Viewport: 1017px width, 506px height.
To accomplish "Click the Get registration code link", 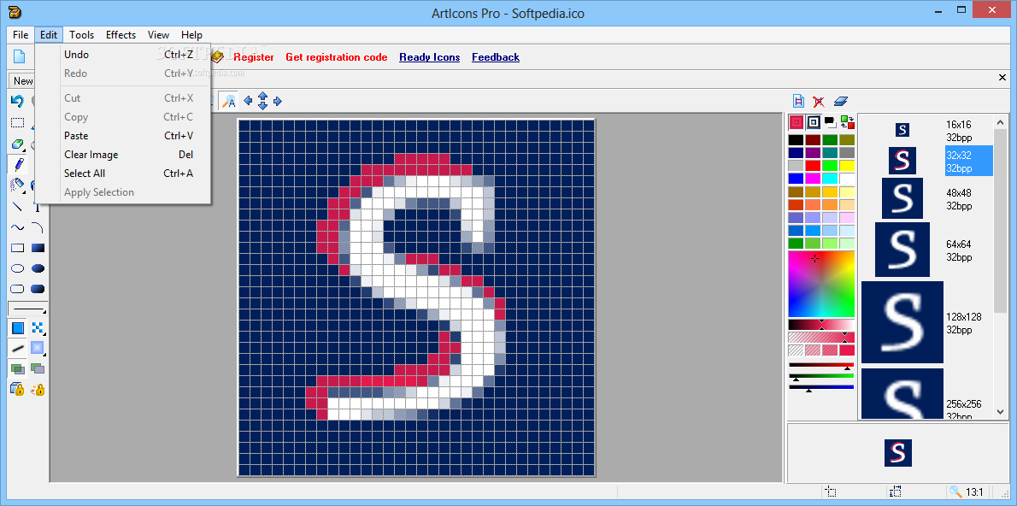I will click(x=337, y=57).
